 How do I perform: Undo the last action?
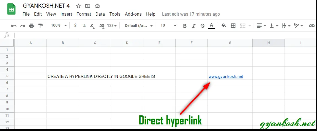tap(14, 26)
